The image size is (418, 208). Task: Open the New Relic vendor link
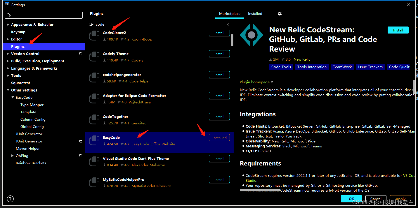(302, 59)
